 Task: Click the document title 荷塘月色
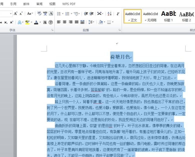[120, 57]
